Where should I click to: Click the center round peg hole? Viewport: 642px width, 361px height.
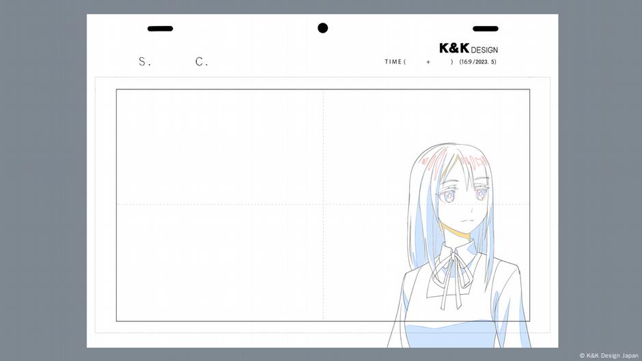tap(322, 28)
